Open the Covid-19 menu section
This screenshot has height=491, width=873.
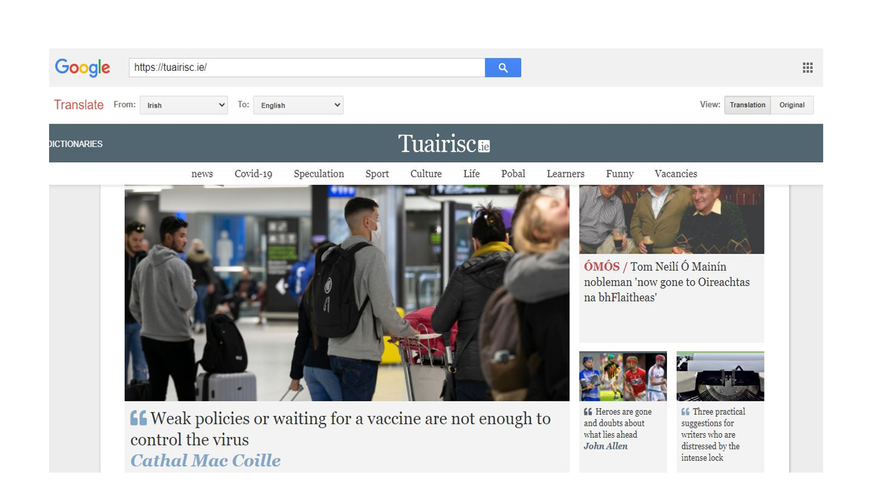(x=253, y=174)
